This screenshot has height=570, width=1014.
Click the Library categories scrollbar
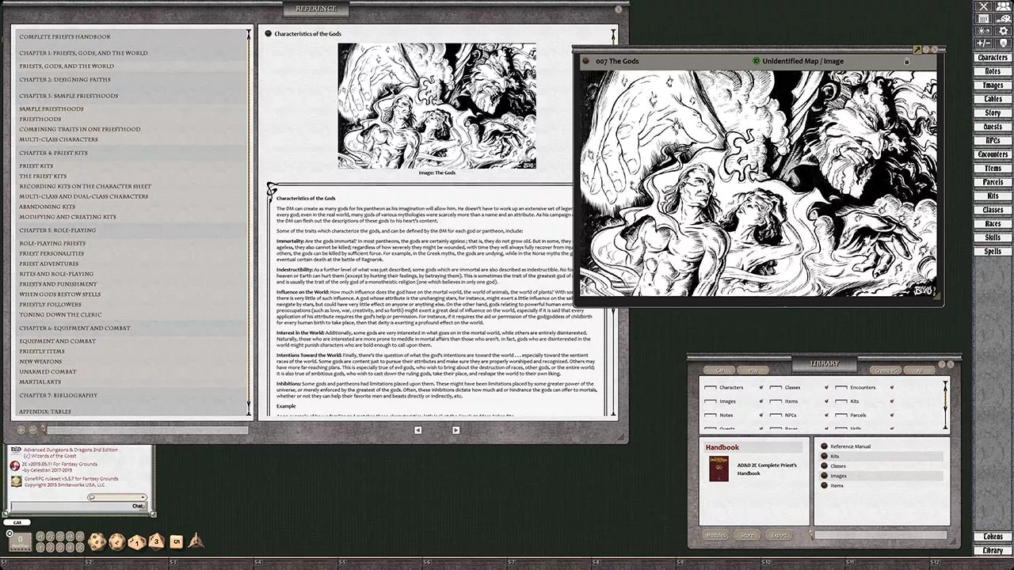click(x=945, y=405)
